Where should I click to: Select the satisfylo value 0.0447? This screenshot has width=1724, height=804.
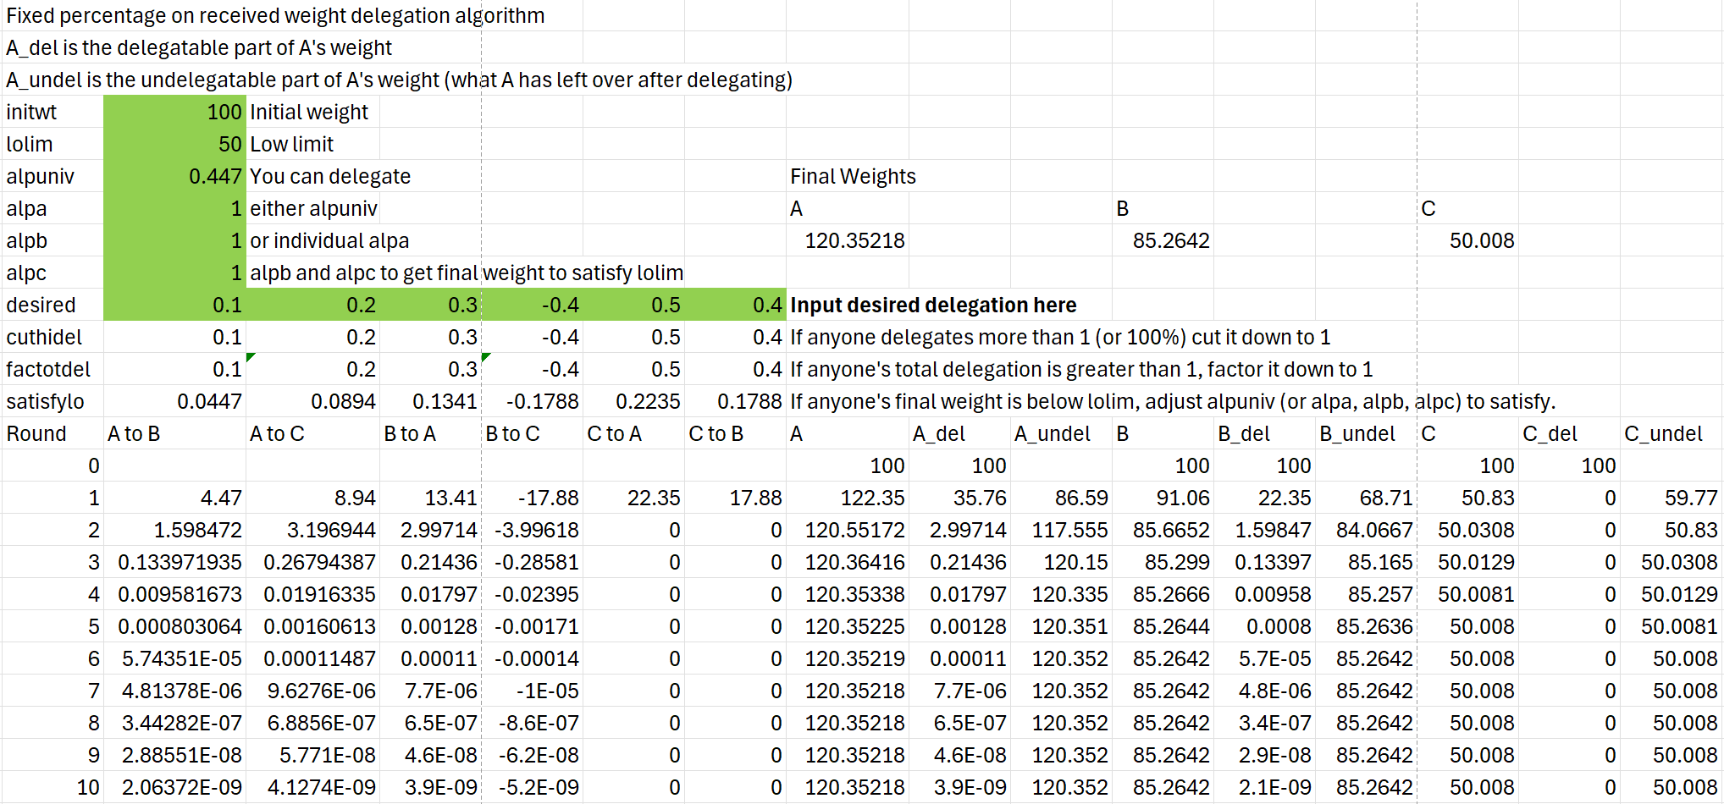(x=174, y=401)
